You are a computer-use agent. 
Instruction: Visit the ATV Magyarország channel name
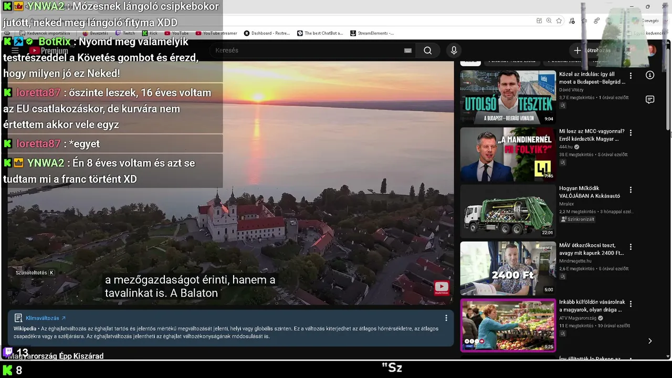tap(579, 318)
